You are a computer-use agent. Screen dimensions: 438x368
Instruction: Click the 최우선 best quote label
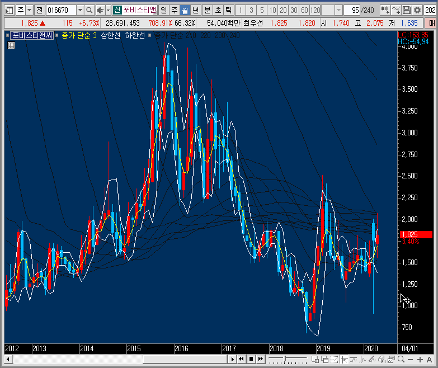coord(253,23)
